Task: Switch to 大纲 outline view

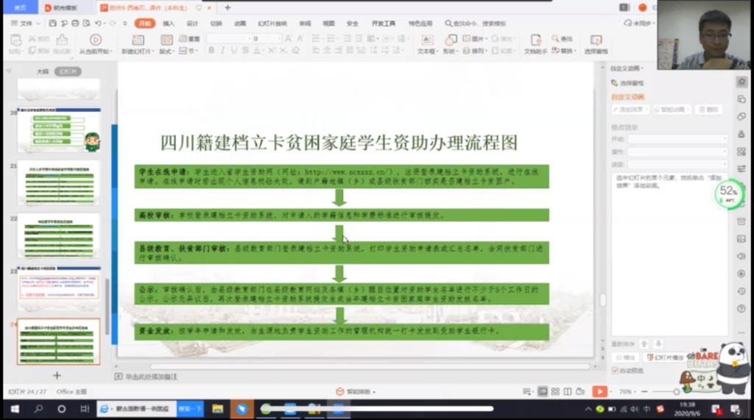Action: (x=43, y=71)
